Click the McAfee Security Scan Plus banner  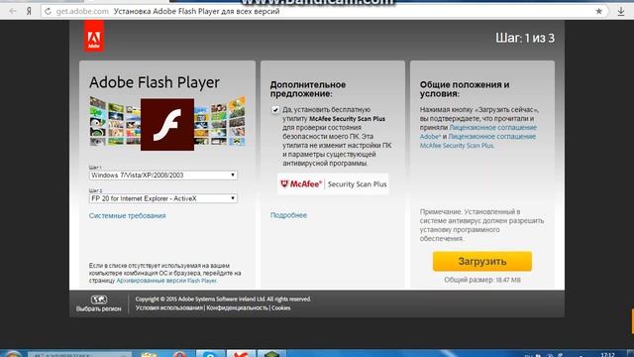333,184
